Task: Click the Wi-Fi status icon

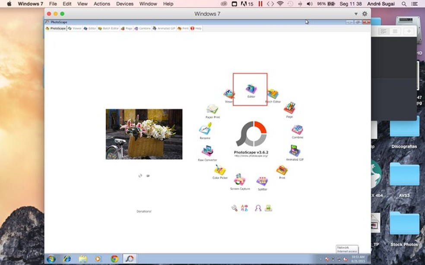Action: 280,4
